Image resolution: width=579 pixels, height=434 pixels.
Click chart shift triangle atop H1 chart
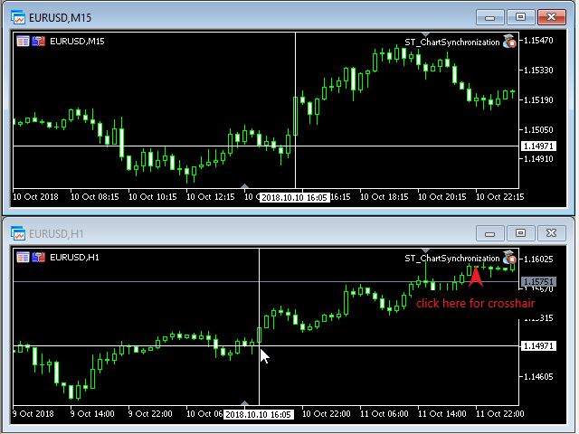425,251
